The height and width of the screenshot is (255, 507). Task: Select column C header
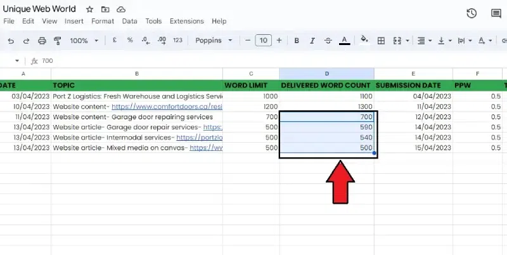pyautogui.click(x=251, y=74)
